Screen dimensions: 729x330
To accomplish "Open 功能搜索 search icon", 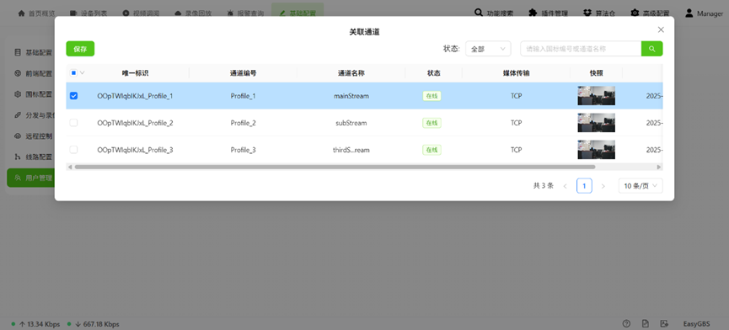I will [479, 13].
